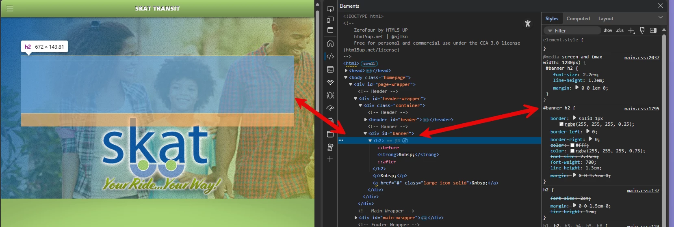Open color picker for border rgba swatch
Image resolution: width=674 pixels, height=227 pixels.
coord(561,124)
